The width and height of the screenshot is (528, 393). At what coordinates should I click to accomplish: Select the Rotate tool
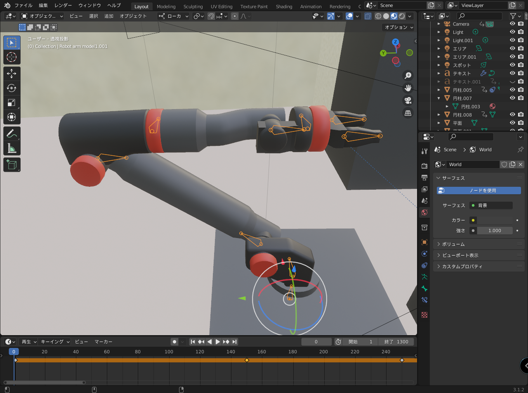point(12,88)
